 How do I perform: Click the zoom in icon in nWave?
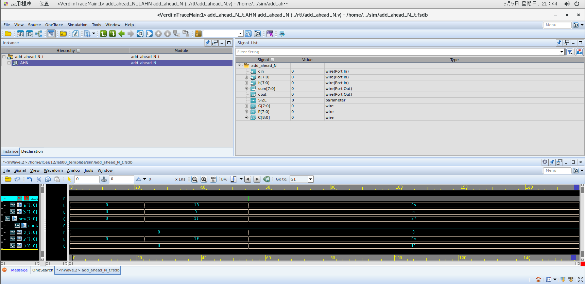[x=204, y=179]
